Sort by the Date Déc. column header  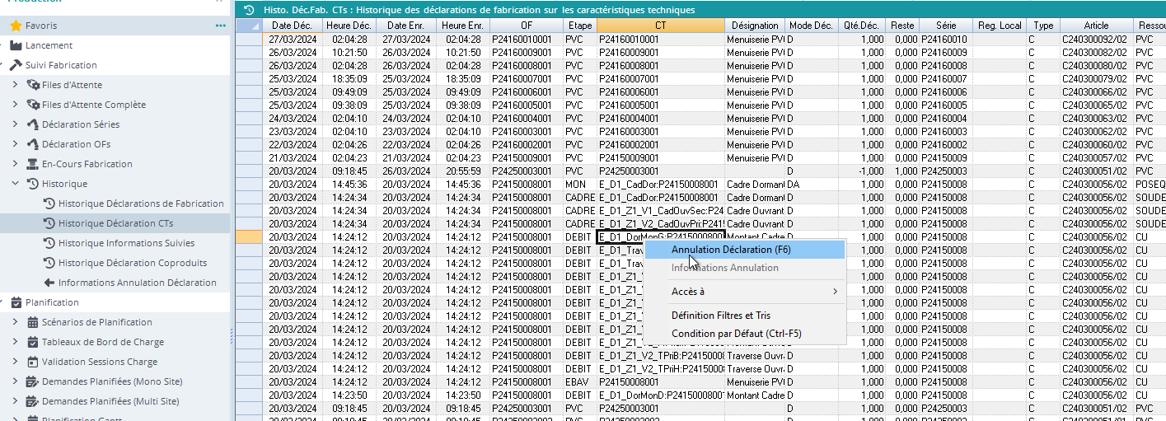click(x=293, y=26)
